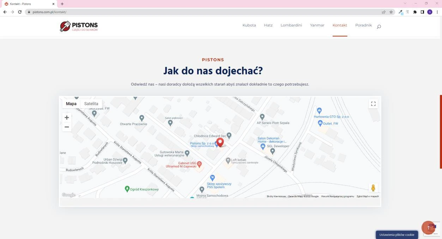Click Skróty klawiszowe map link

pyautogui.click(x=276, y=196)
